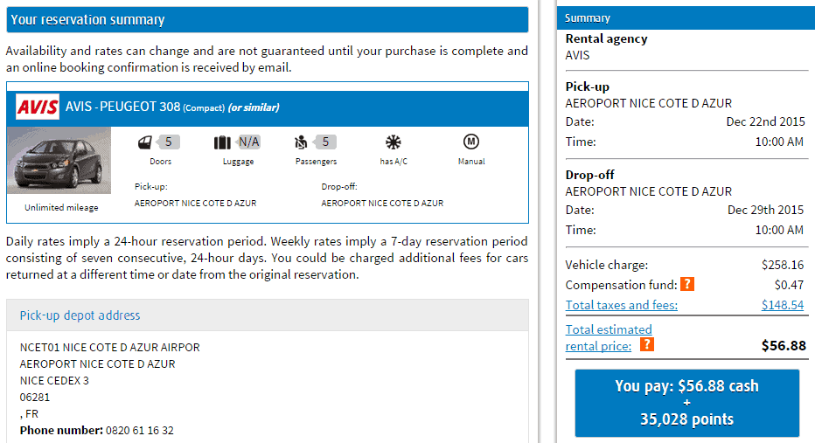Image resolution: width=815 pixels, height=443 pixels.
Task: Open the Total taxes and fees link
Action: point(621,305)
